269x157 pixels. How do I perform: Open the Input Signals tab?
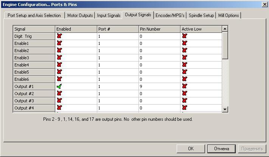[109, 15]
